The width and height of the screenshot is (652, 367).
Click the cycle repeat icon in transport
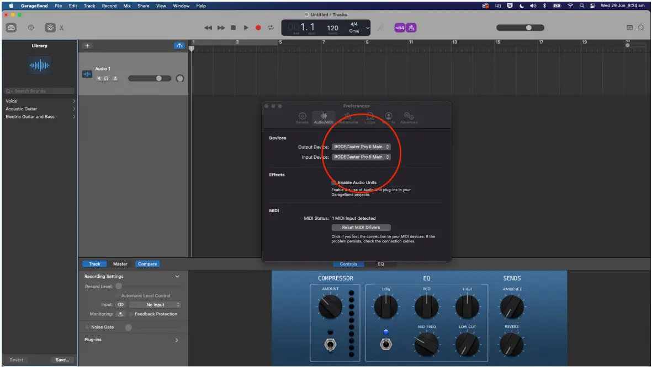[x=270, y=27]
